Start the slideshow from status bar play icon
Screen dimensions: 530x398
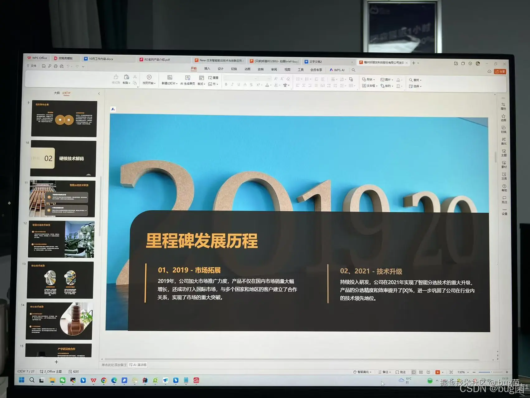pyautogui.click(x=438, y=372)
